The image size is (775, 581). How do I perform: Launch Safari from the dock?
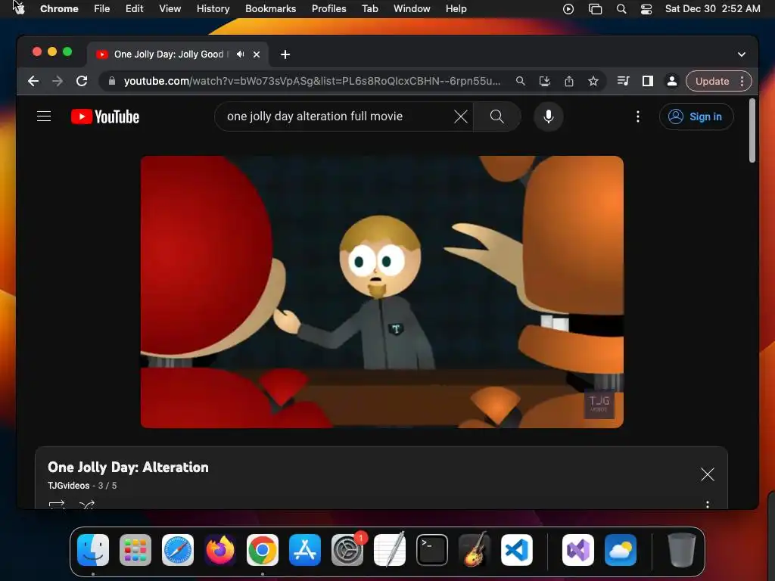pos(177,550)
